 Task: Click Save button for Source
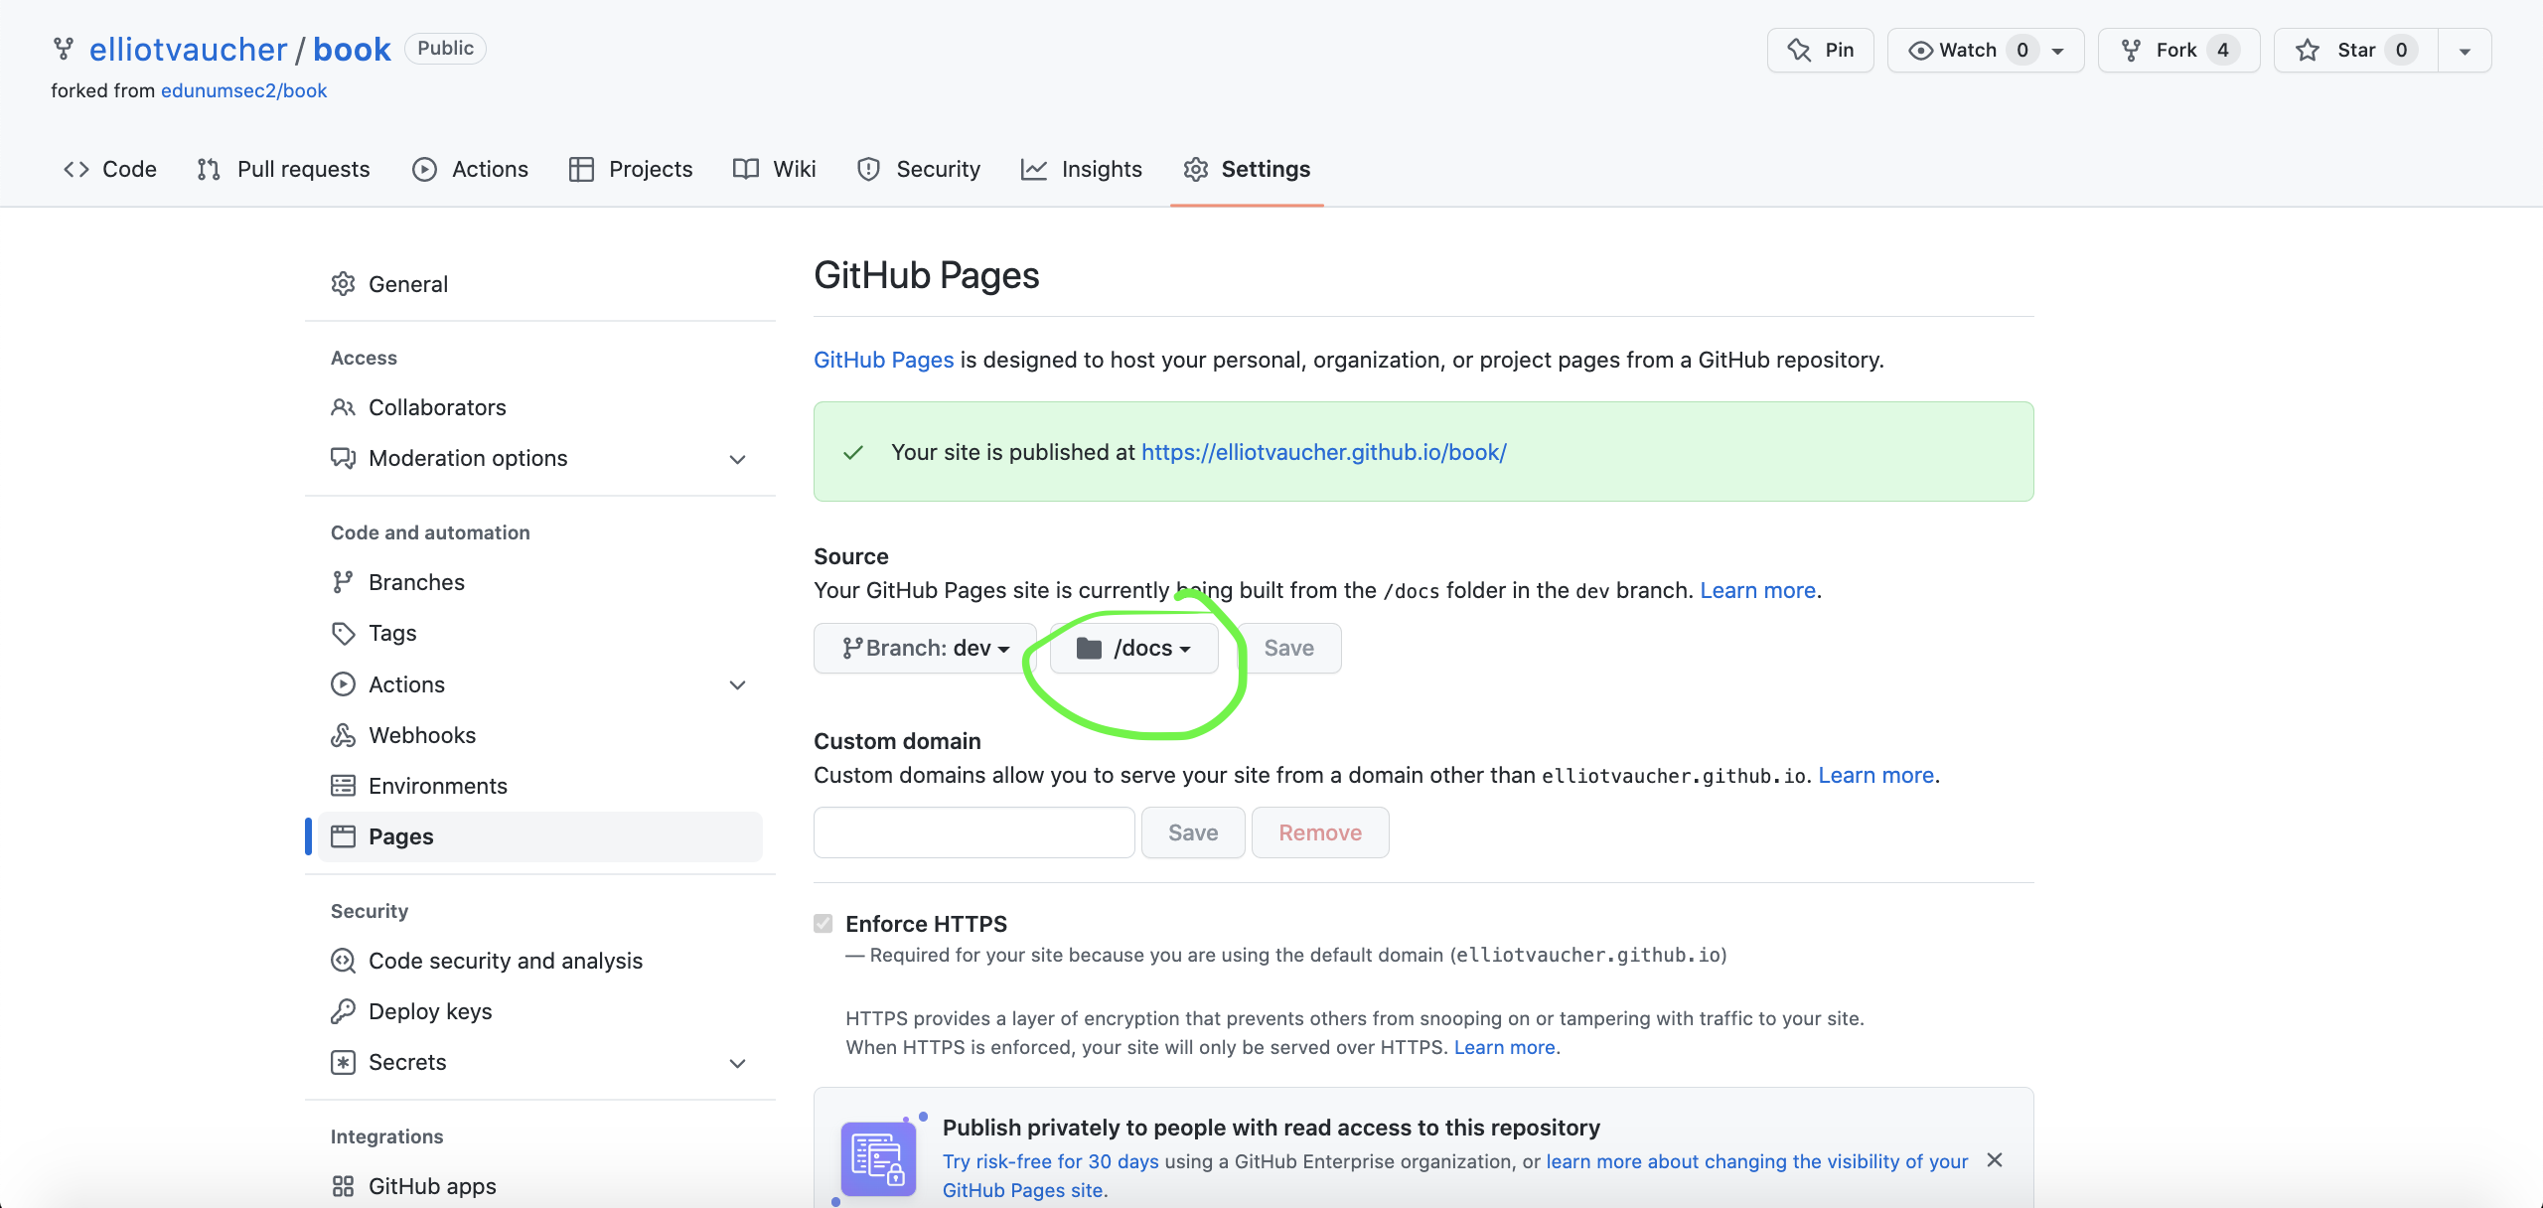tap(1289, 648)
